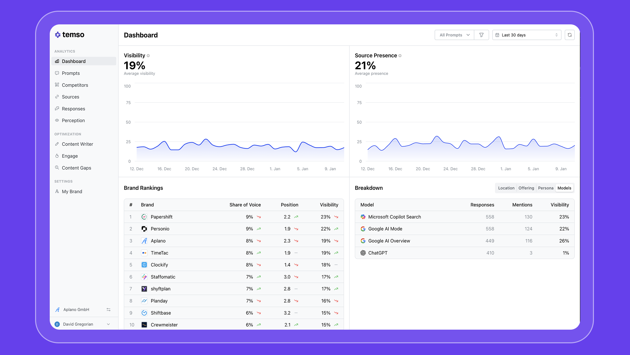
Task: Click the Personio row in Brand Rankings
Action: tap(160, 229)
